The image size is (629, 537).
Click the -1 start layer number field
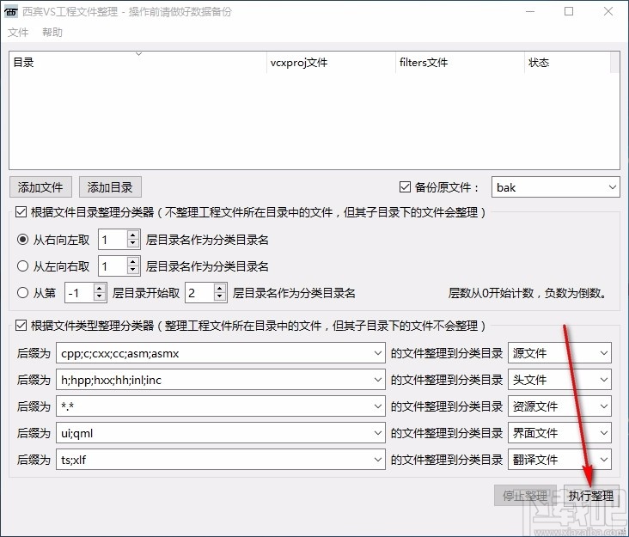[79, 293]
